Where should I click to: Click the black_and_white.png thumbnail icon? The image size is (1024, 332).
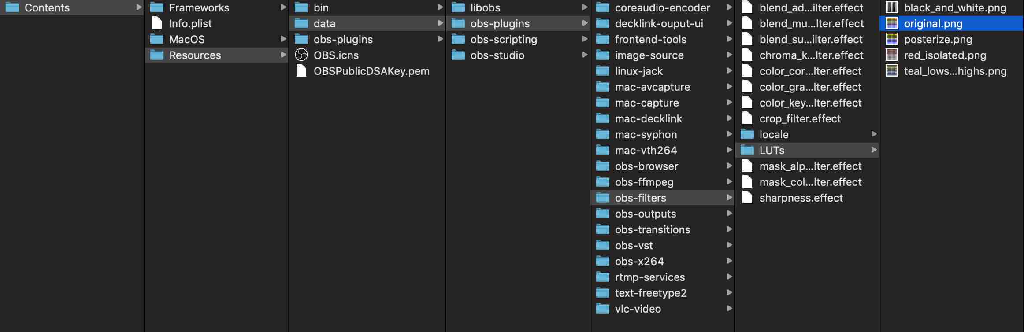pos(892,7)
